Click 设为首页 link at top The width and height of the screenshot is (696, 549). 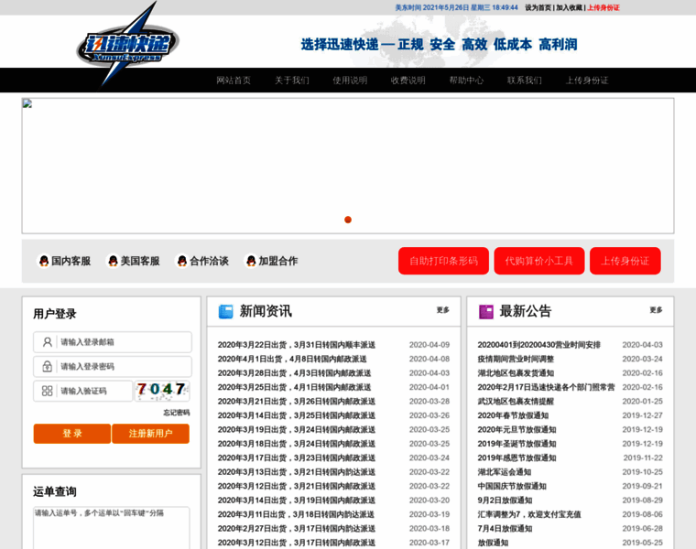point(538,7)
